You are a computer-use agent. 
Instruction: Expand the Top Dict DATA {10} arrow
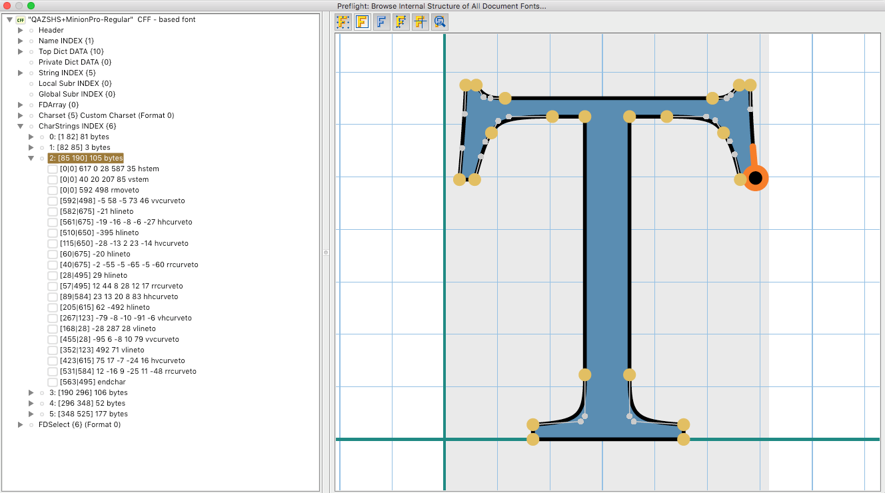pyautogui.click(x=21, y=51)
